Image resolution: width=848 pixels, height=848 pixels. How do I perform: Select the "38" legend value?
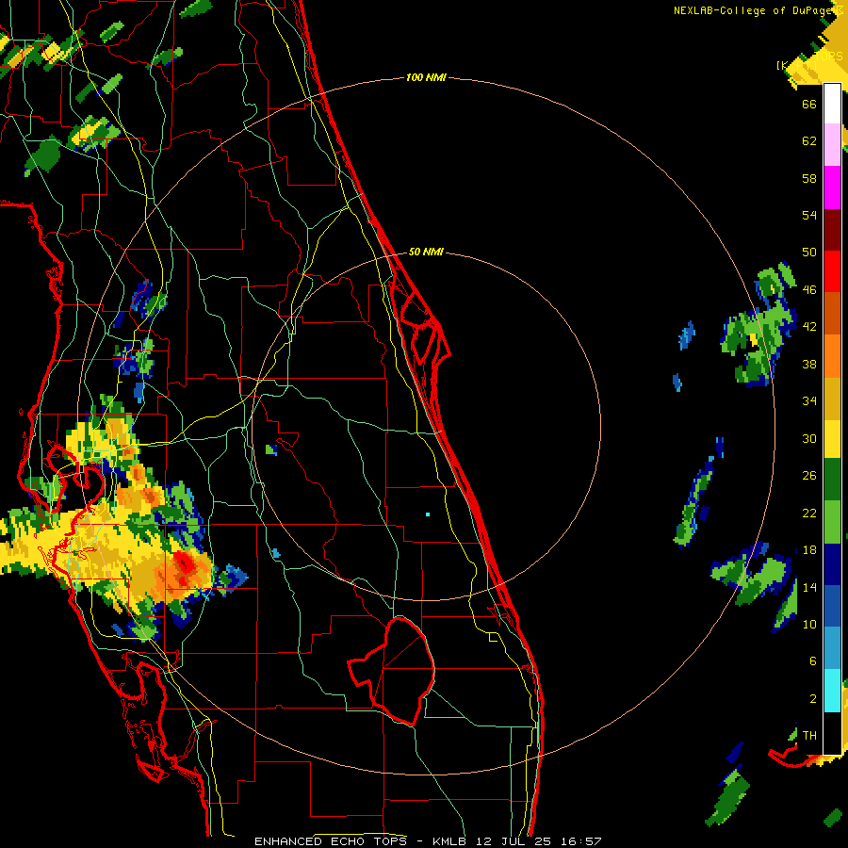[809, 364]
